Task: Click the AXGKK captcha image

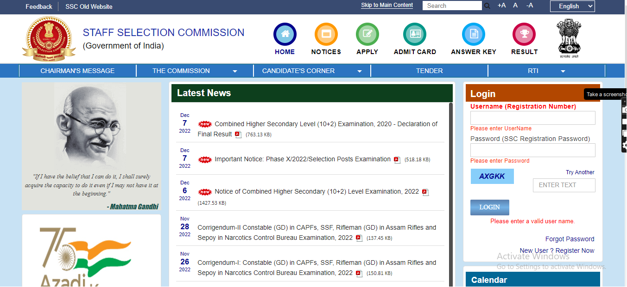Action: click(x=492, y=176)
